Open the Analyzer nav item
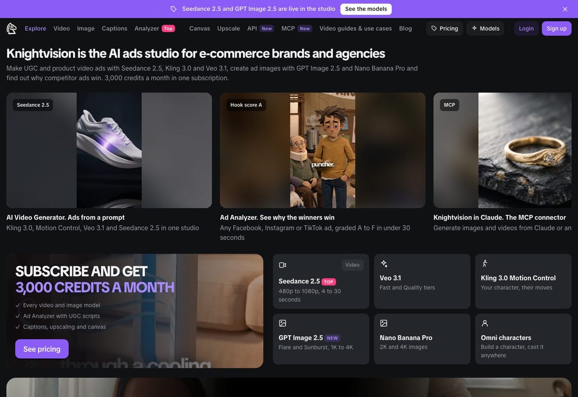 (147, 28)
